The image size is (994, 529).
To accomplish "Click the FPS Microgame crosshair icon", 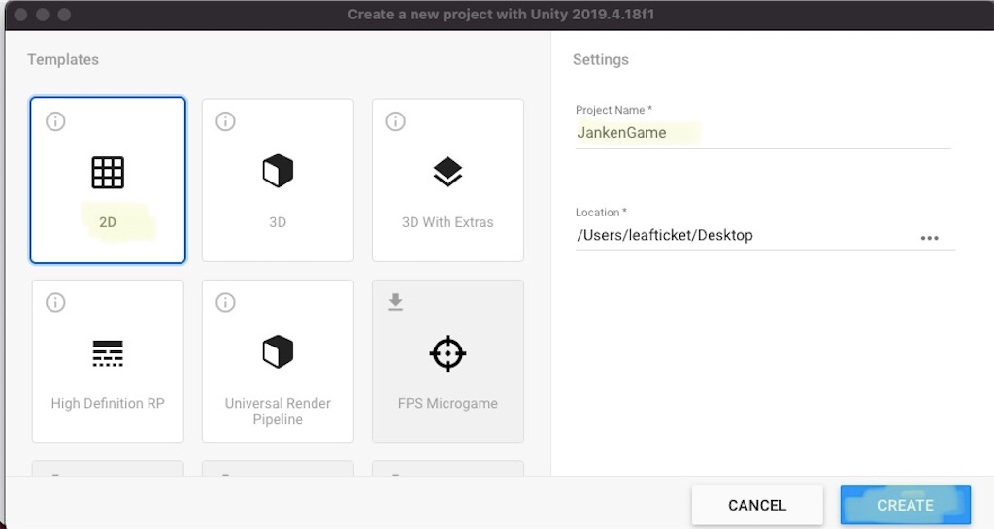I will pos(447,353).
